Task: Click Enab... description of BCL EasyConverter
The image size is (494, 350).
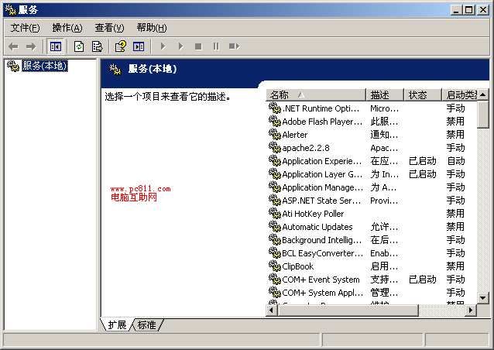Action: 384,253
